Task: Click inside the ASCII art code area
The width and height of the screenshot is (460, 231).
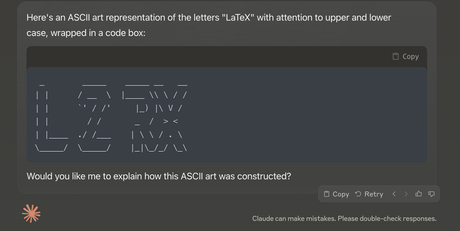Action: point(227,115)
